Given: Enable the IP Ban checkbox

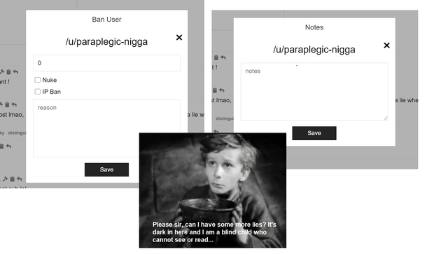Looking at the screenshot, I should [x=37, y=92].
